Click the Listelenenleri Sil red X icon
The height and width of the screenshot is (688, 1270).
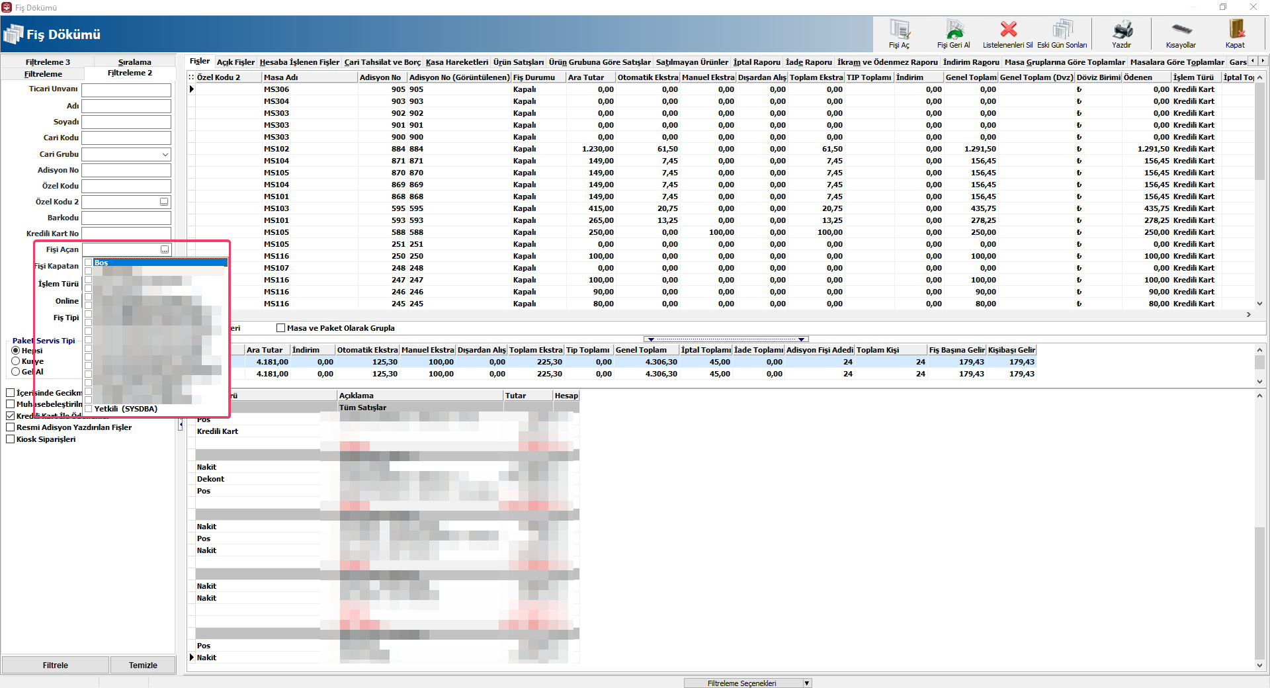(1007, 30)
